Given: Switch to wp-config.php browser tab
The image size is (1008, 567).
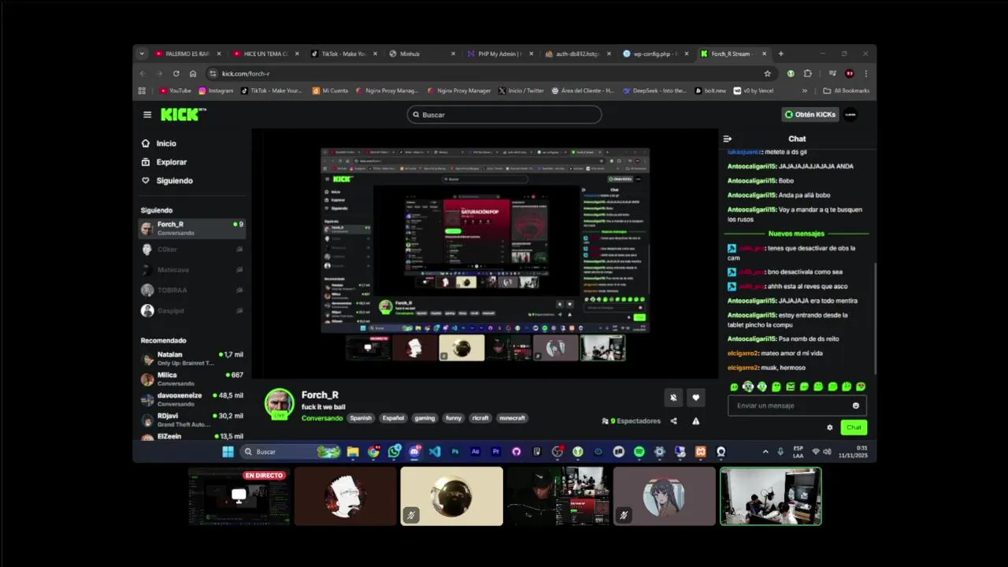Looking at the screenshot, I should (656, 54).
